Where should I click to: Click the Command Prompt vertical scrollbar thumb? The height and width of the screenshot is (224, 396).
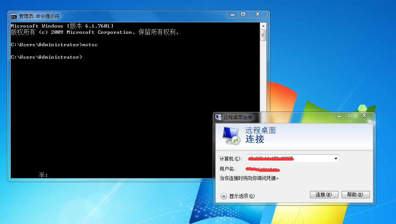point(263,35)
